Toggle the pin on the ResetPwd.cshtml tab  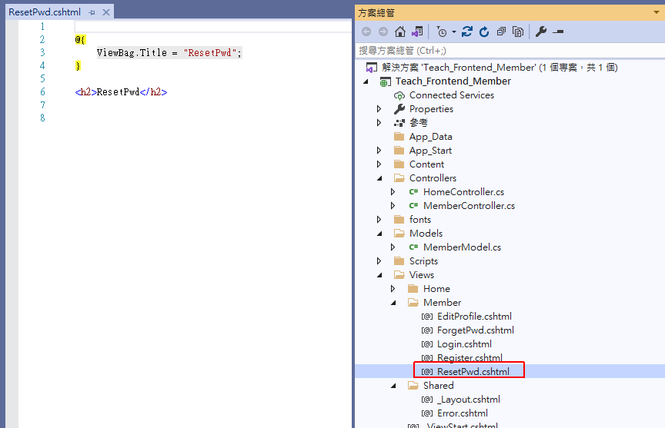coord(92,13)
